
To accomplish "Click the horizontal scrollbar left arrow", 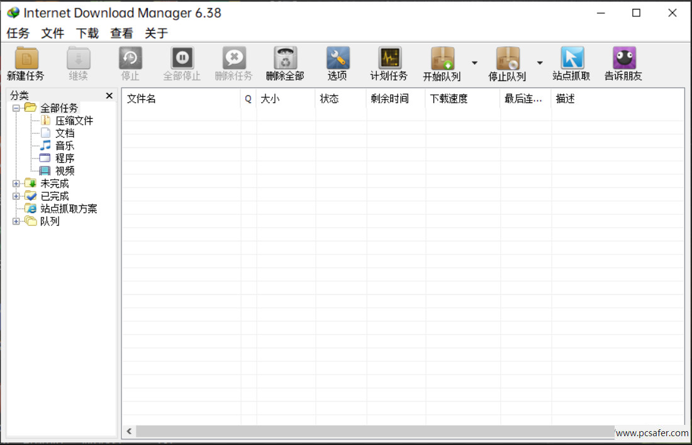I will point(130,431).
